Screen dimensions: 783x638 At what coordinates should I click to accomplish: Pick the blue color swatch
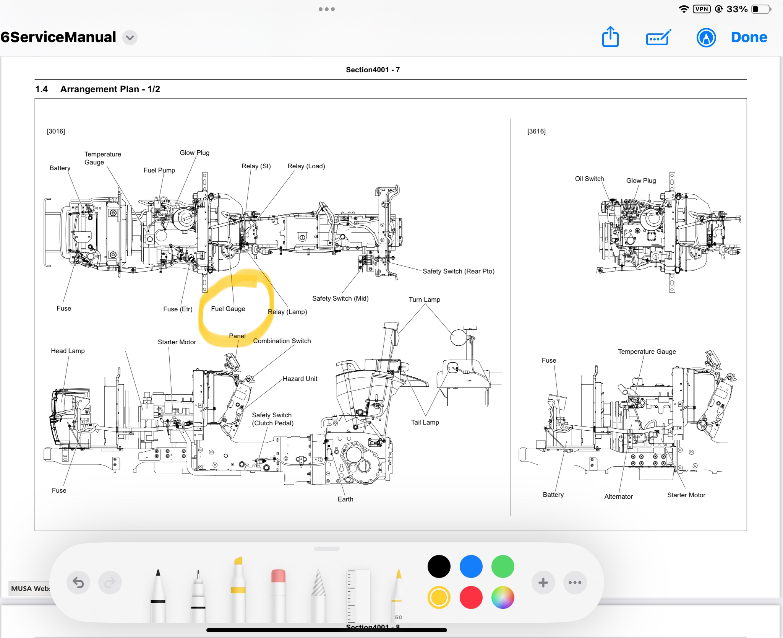pos(471,566)
